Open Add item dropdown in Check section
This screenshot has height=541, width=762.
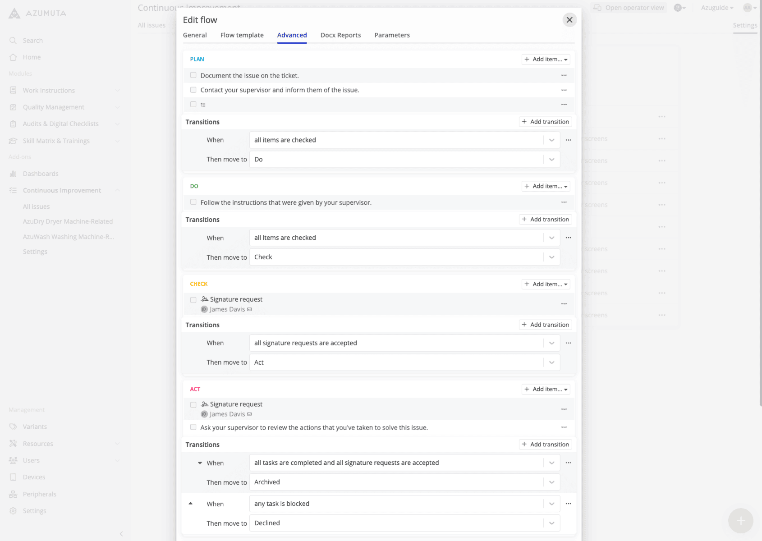click(x=546, y=284)
